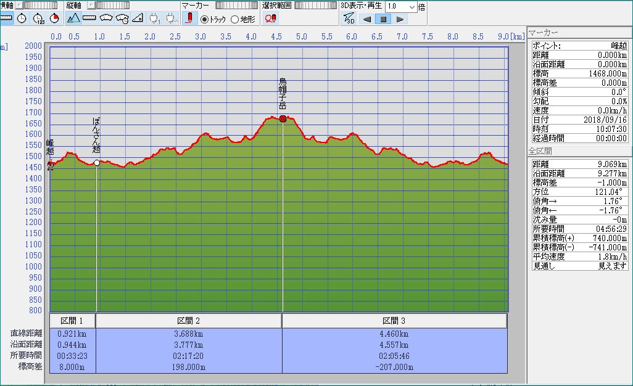Image resolution: width=633 pixels, height=386 pixels.
Task: Click section 1 time 00:33:23
Action: pyautogui.click(x=72, y=356)
